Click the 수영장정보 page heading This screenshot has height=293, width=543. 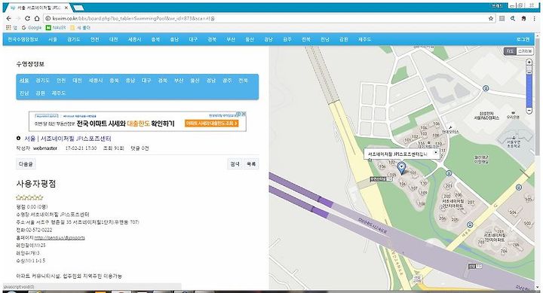tap(30, 64)
